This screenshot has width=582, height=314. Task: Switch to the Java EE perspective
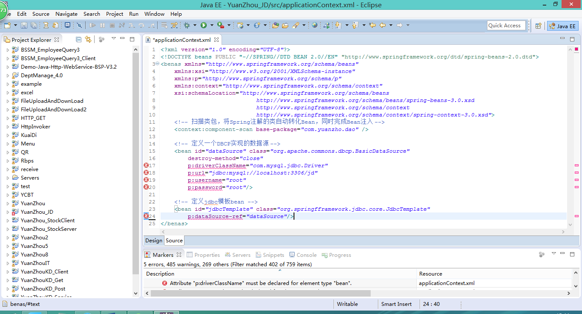(562, 26)
